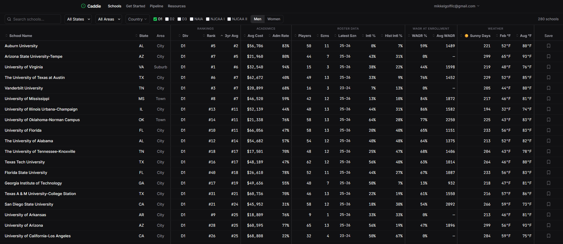Sort the table by Avg Cost header

[255, 36]
